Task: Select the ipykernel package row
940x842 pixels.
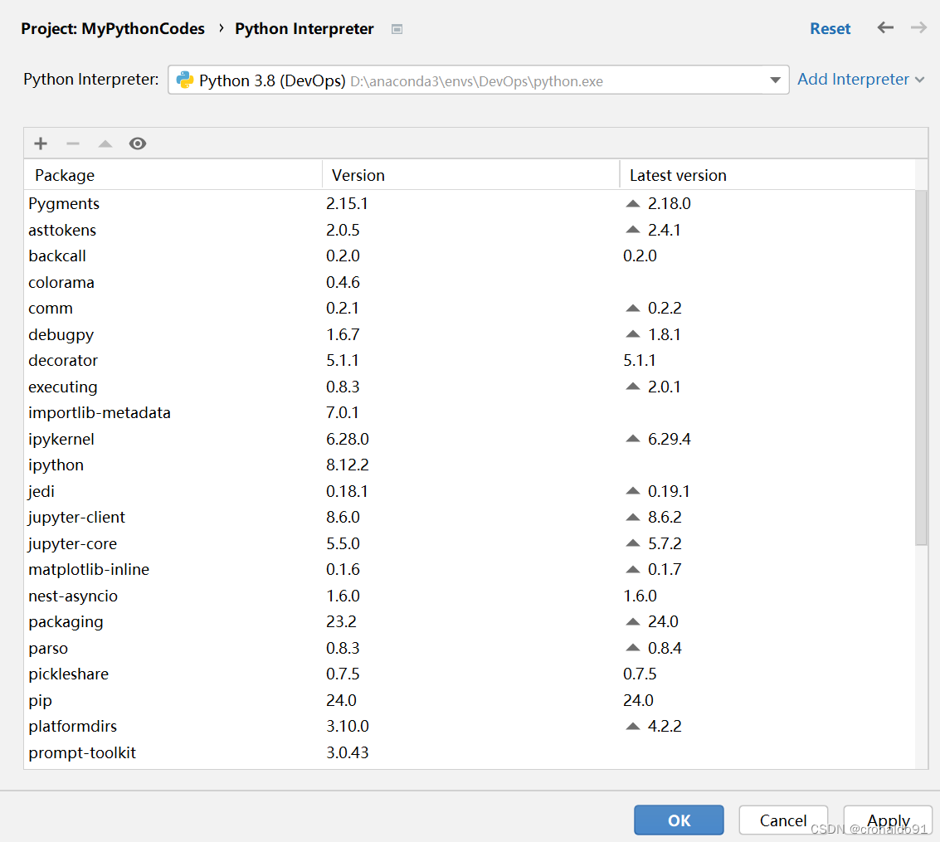Action: (470, 439)
